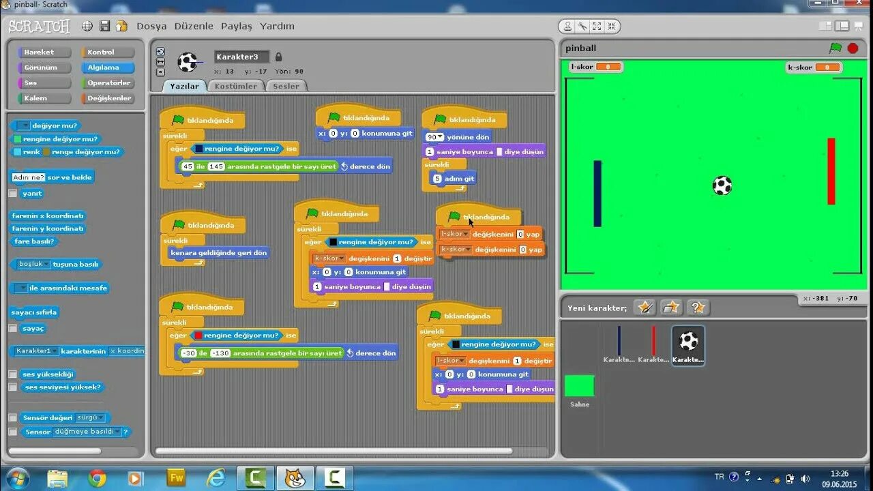Click the Scratch cat taskbar icon
Image resolution: width=873 pixels, height=491 pixels.
[295, 478]
